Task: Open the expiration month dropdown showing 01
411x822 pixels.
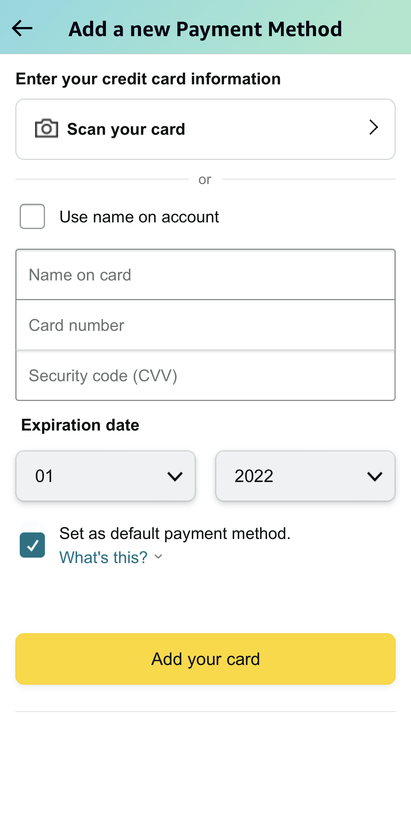Action: coord(105,475)
